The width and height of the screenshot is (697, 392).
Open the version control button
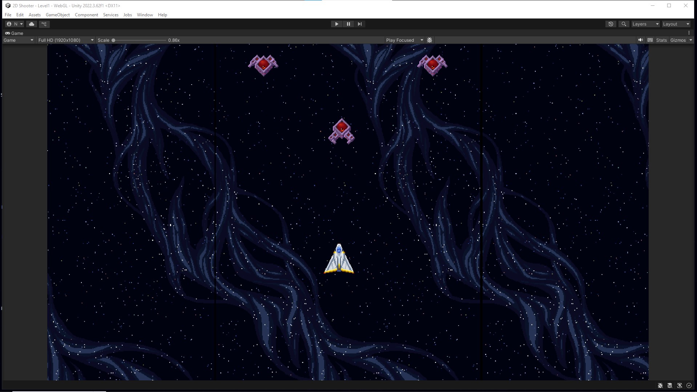(x=44, y=24)
